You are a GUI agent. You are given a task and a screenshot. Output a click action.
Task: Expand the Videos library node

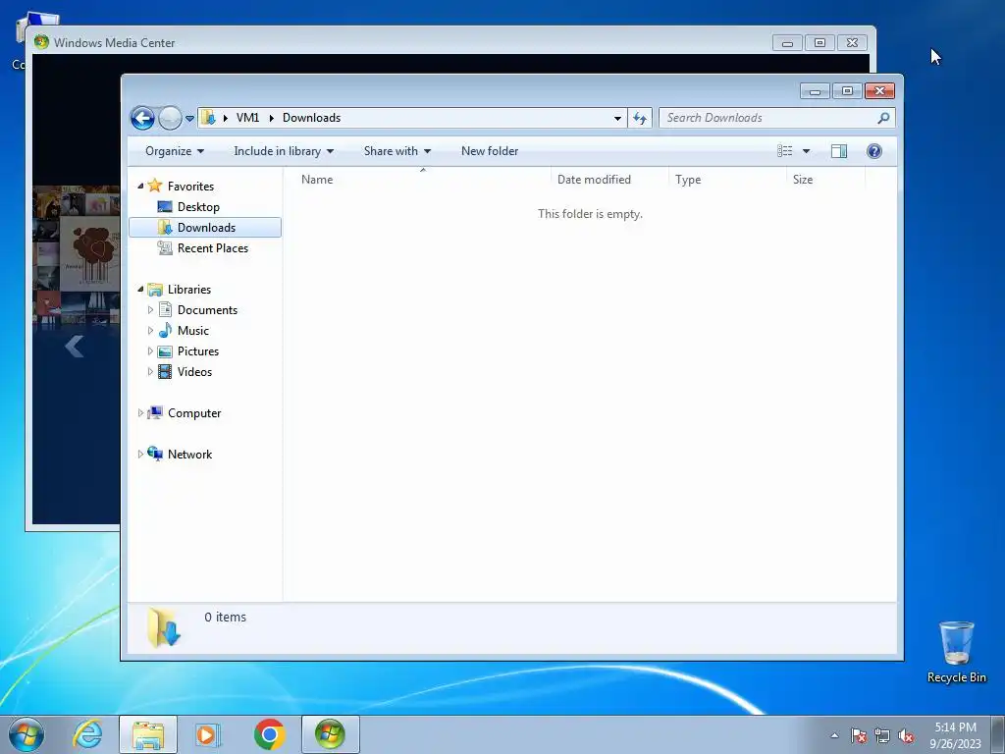(x=150, y=372)
